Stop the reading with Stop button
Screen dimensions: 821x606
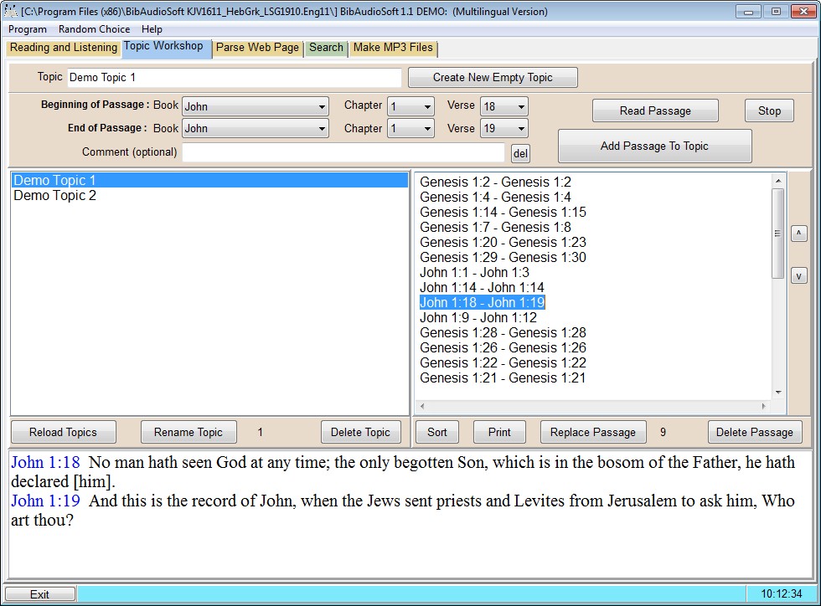pyautogui.click(x=769, y=111)
